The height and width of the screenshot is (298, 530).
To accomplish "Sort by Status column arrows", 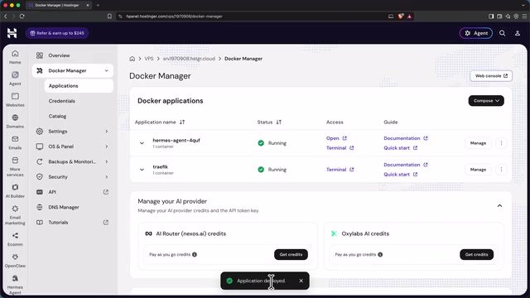I will tap(278, 122).
